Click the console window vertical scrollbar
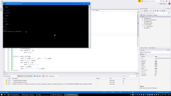 pos(89,26)
